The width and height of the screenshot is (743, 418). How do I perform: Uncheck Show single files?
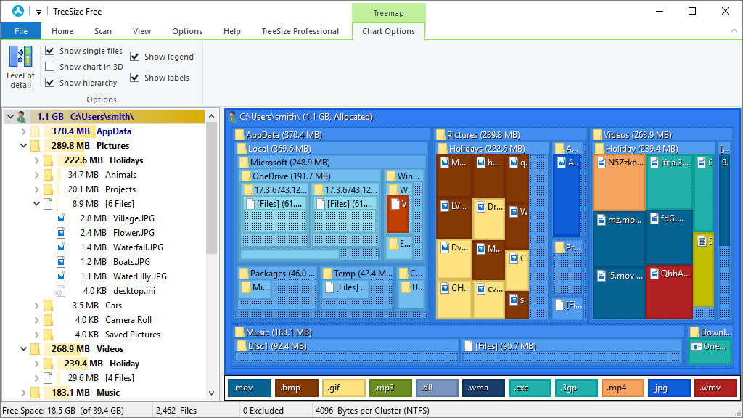50,50
